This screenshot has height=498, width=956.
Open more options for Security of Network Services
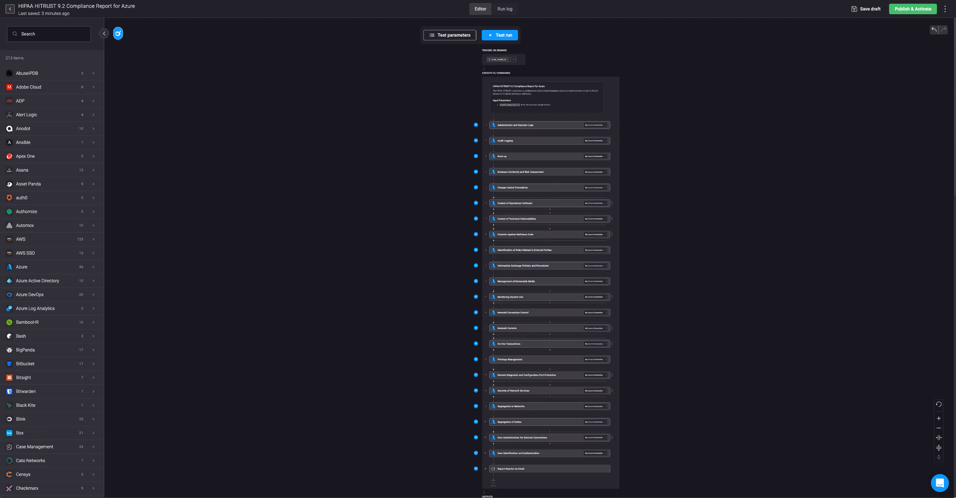click(x=612, y=391)
